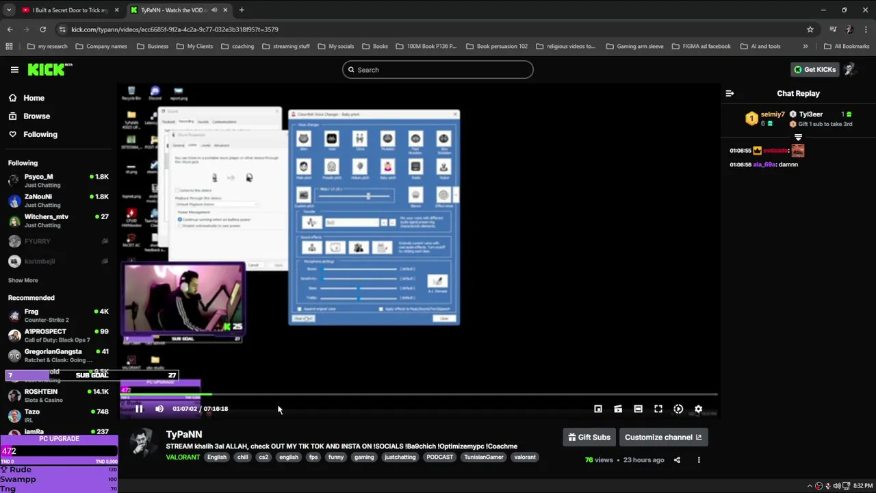Click the Kick search box
The height and width of the screenshot is (493, 876).
[438, 69]
